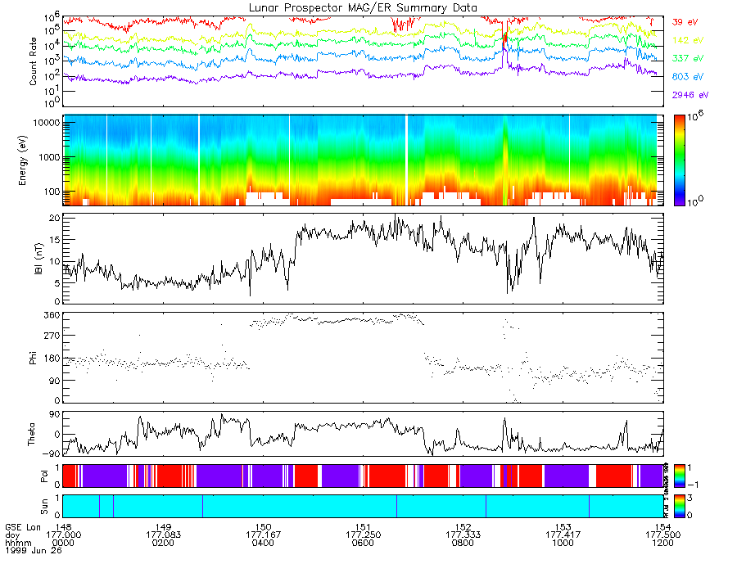737x573 pixels.
Task: Select the red '39 eV' legend label
Action: (x=685, y=22)
